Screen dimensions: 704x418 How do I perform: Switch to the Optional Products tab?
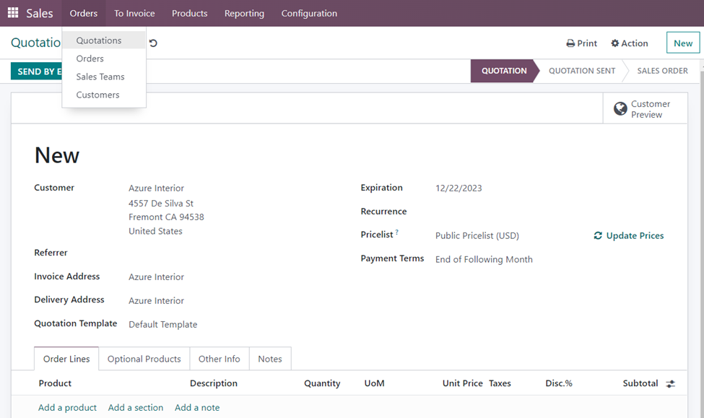click(144, 359)
